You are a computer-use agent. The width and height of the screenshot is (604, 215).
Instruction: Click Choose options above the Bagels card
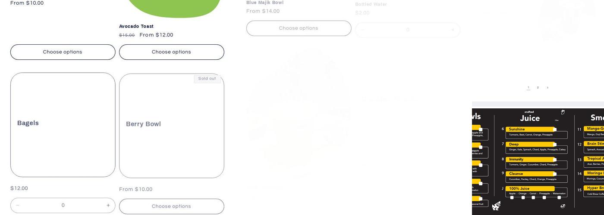63,52
